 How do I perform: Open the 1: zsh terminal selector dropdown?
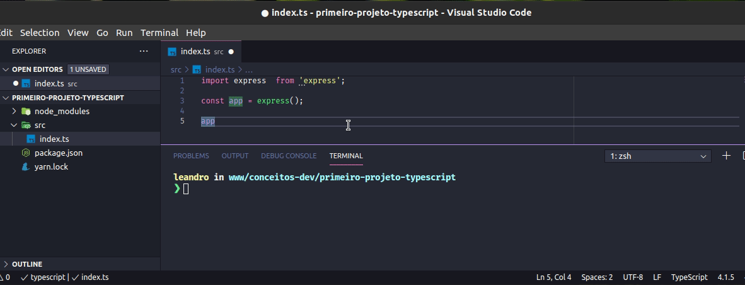coord(657,156)
